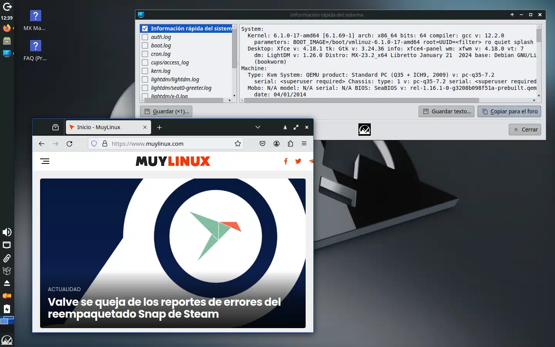Check the auth.log checkbox

pyautogui.click(x=145, y=37)
